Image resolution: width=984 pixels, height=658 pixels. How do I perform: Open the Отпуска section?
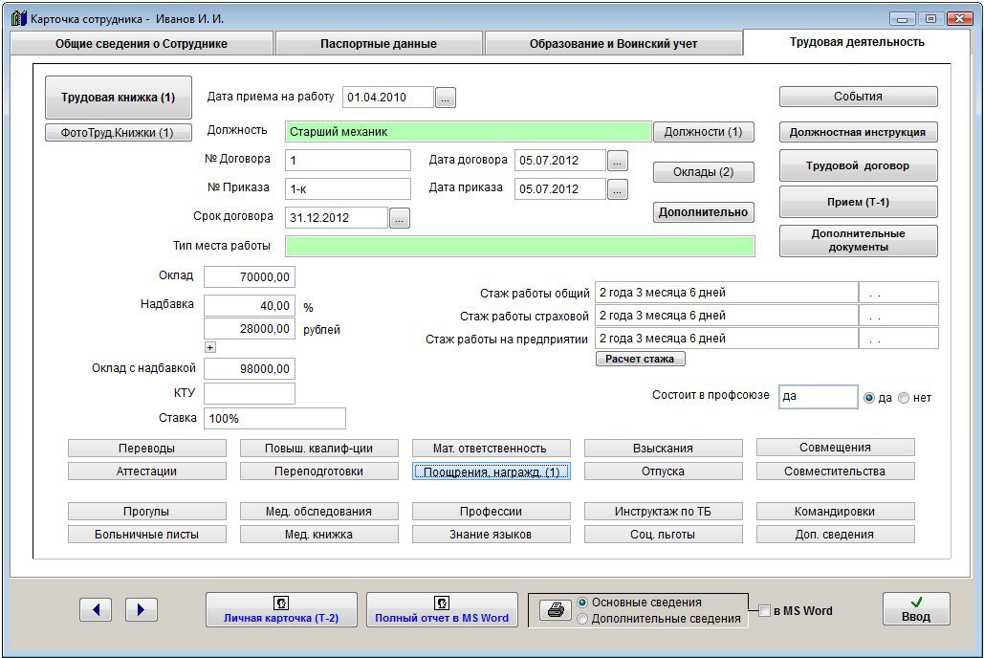coord(663,472)
